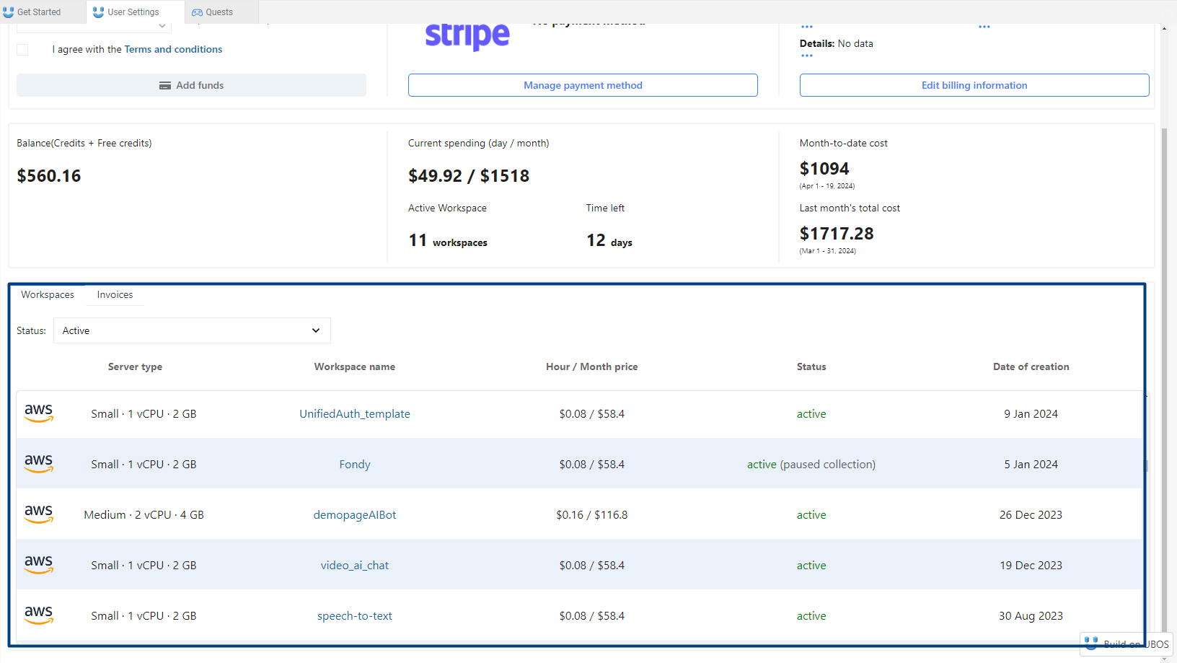Click the Add funds button
Image resolution: width=1177 pixels, height=663 pixels.
tap(191, 85)
